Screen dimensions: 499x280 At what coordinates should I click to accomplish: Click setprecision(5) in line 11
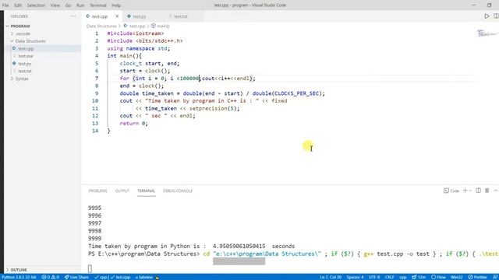pyautogui.click(x=213, y=108)
